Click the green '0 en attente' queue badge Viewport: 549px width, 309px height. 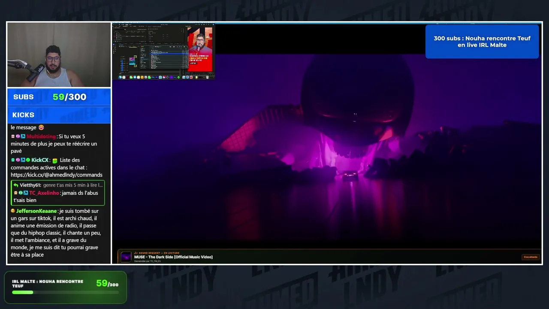tap(531, 257)
